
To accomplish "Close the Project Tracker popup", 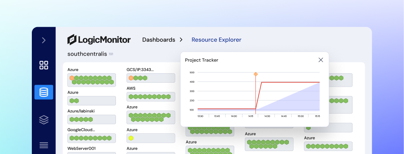I will [x=321, y=60].
